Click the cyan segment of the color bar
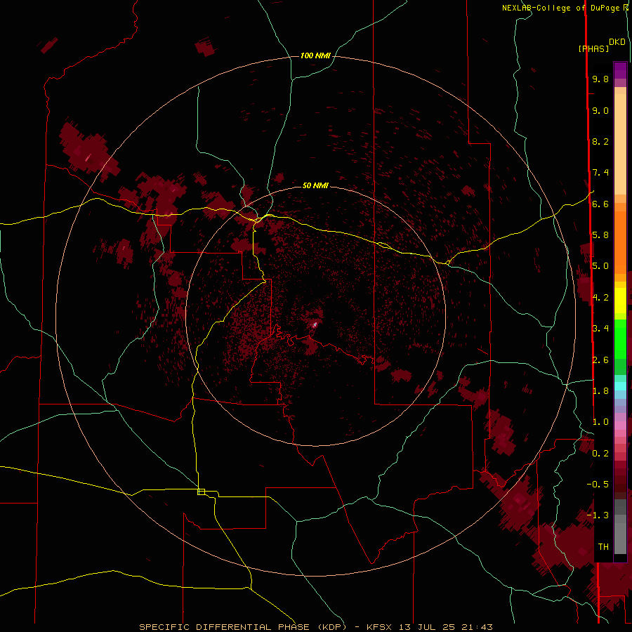The width and height of the screenshot is (632, 632). [x=620, y=386]
